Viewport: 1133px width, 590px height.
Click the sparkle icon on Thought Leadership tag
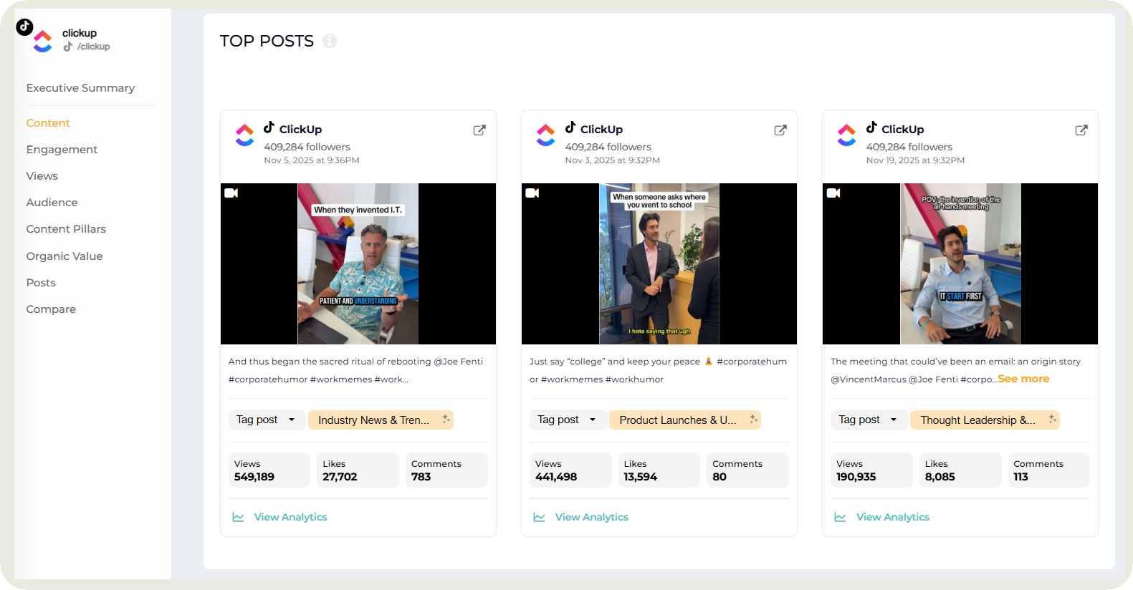(x=1052, y=420)
